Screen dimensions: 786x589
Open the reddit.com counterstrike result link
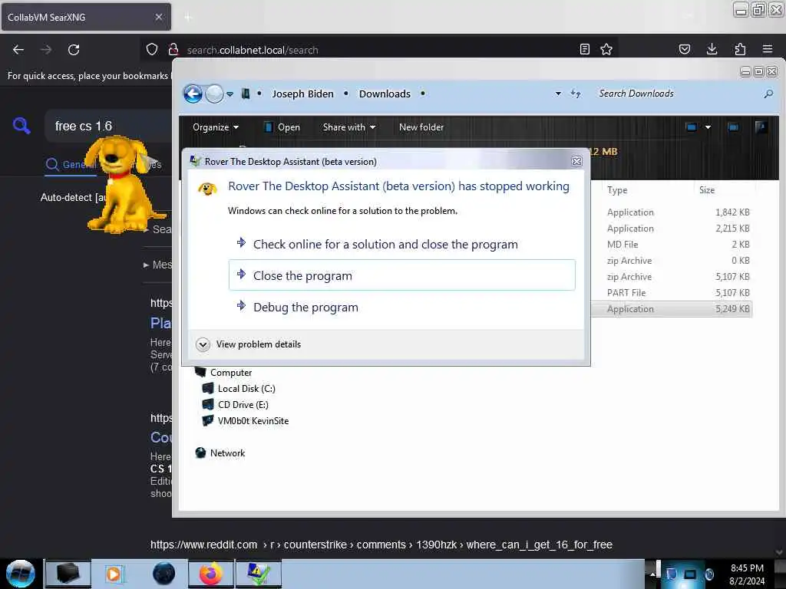[x=381, y=545]
